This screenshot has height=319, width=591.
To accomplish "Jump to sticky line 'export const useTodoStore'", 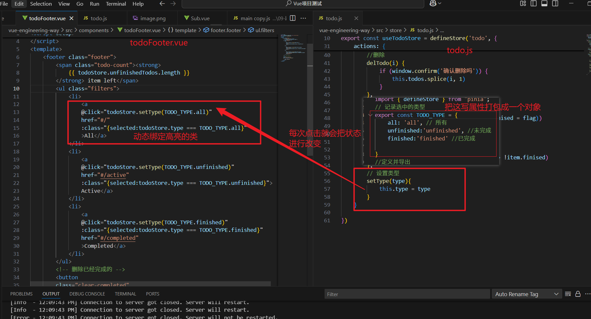I will (419, 38).
